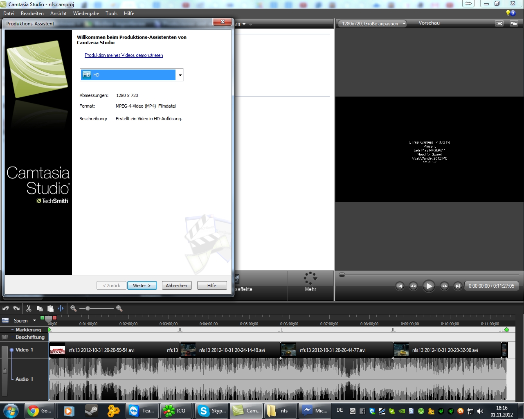Click the blue Split tool icon
The image size is (524, 419).
click(61, 309)
